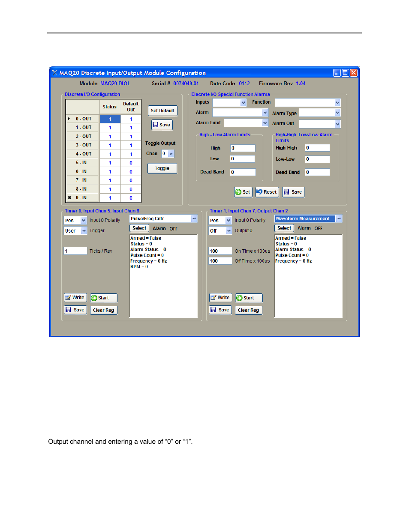Click On Time x 100us input field
This screenshot has height=529, width=409.
tap(220, 251)
